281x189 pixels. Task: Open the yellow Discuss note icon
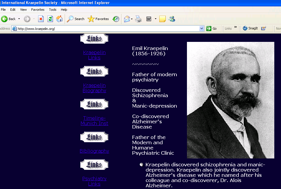(162, 19)
